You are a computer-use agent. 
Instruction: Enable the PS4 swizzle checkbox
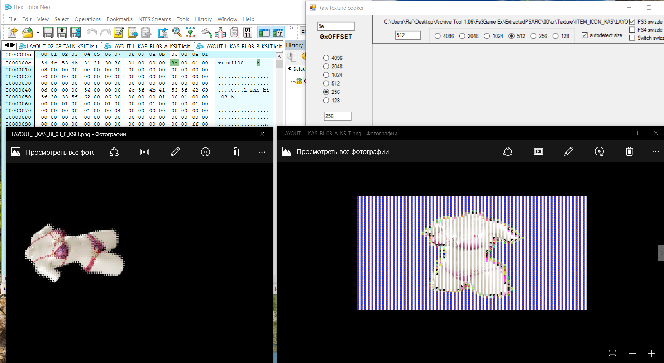click(x=632, y=30)
